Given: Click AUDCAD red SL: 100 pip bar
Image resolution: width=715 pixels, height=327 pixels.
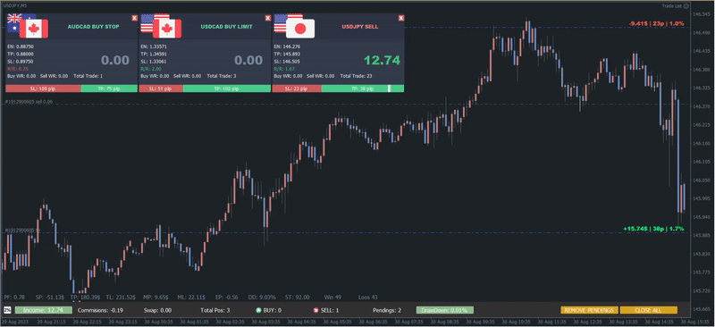Looking at the screenshot, I should [x=43, y=88].
